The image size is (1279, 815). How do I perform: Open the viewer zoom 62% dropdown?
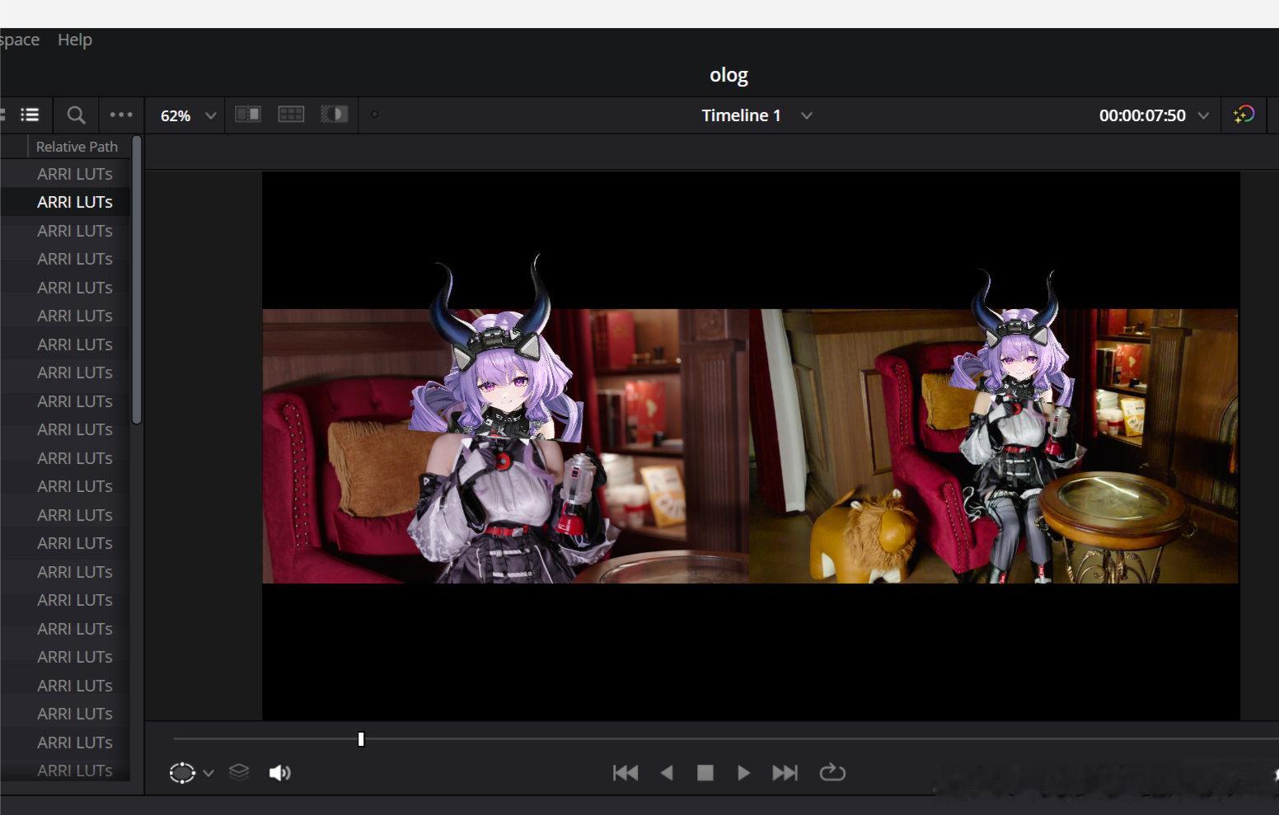click(188, 115)
